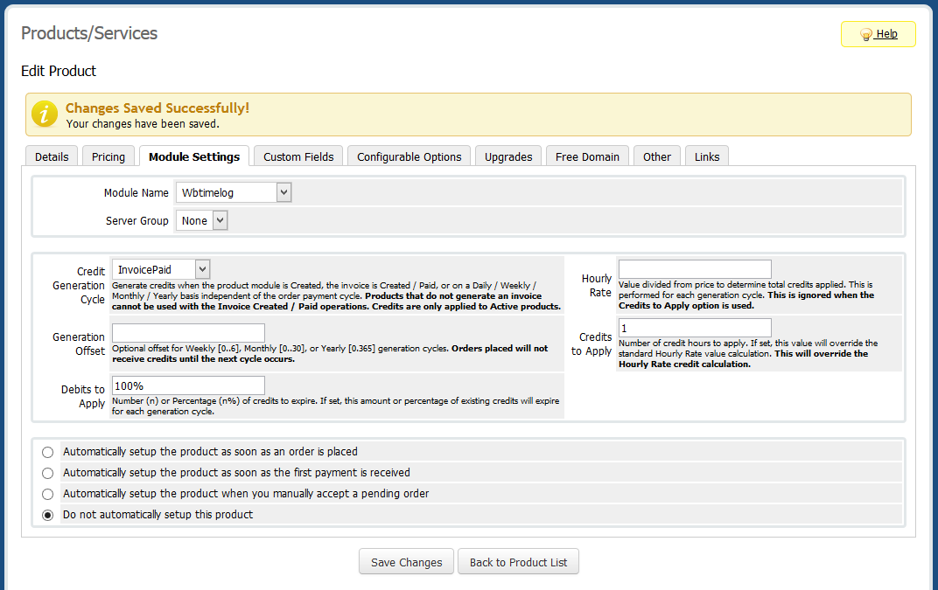Click the Hourly Rate input field
Screen dimensions: 938x590
click(x=694, y=268)
